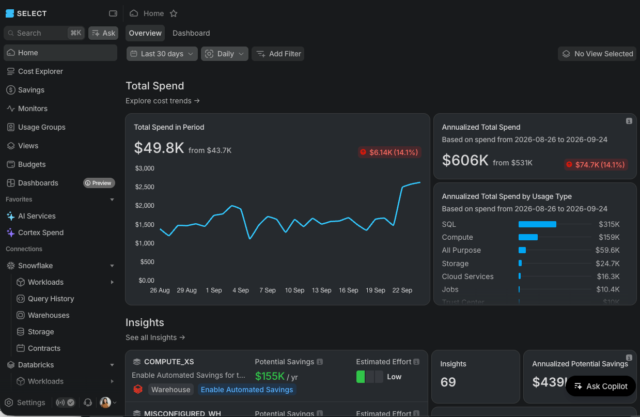Open Dashboards preview page
This screenshot has height=417, width=640.
pos(60,183)
